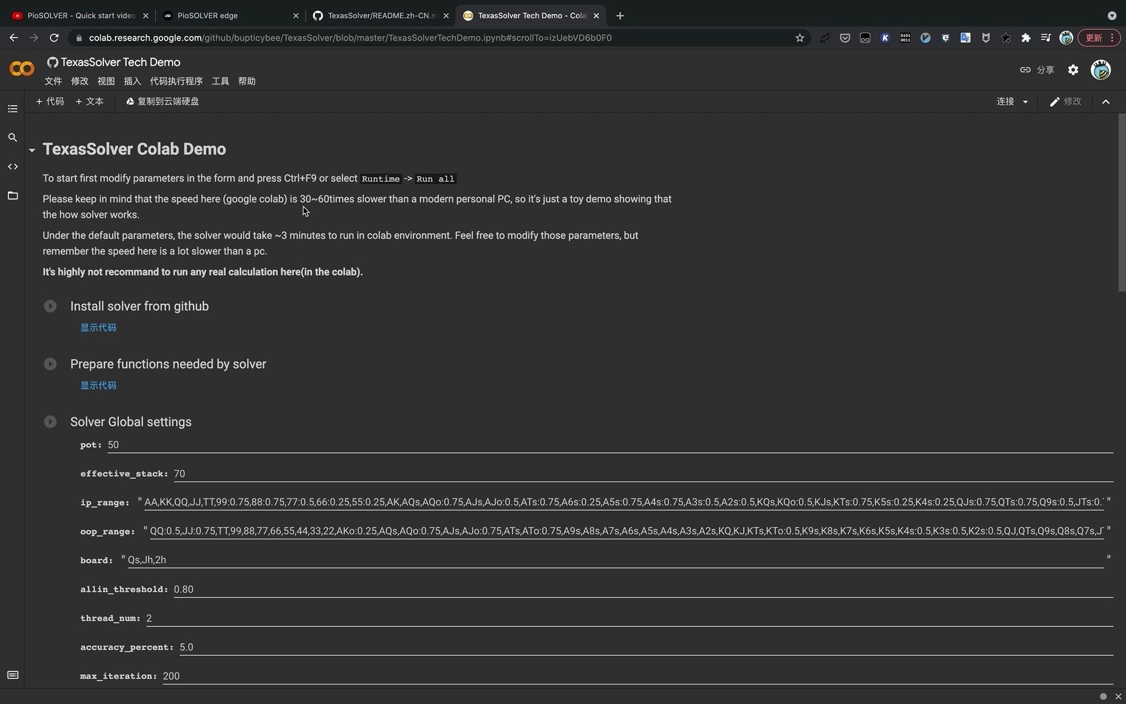
Task: Open the Files folder sidebar icon
Action: click(12, 195)
